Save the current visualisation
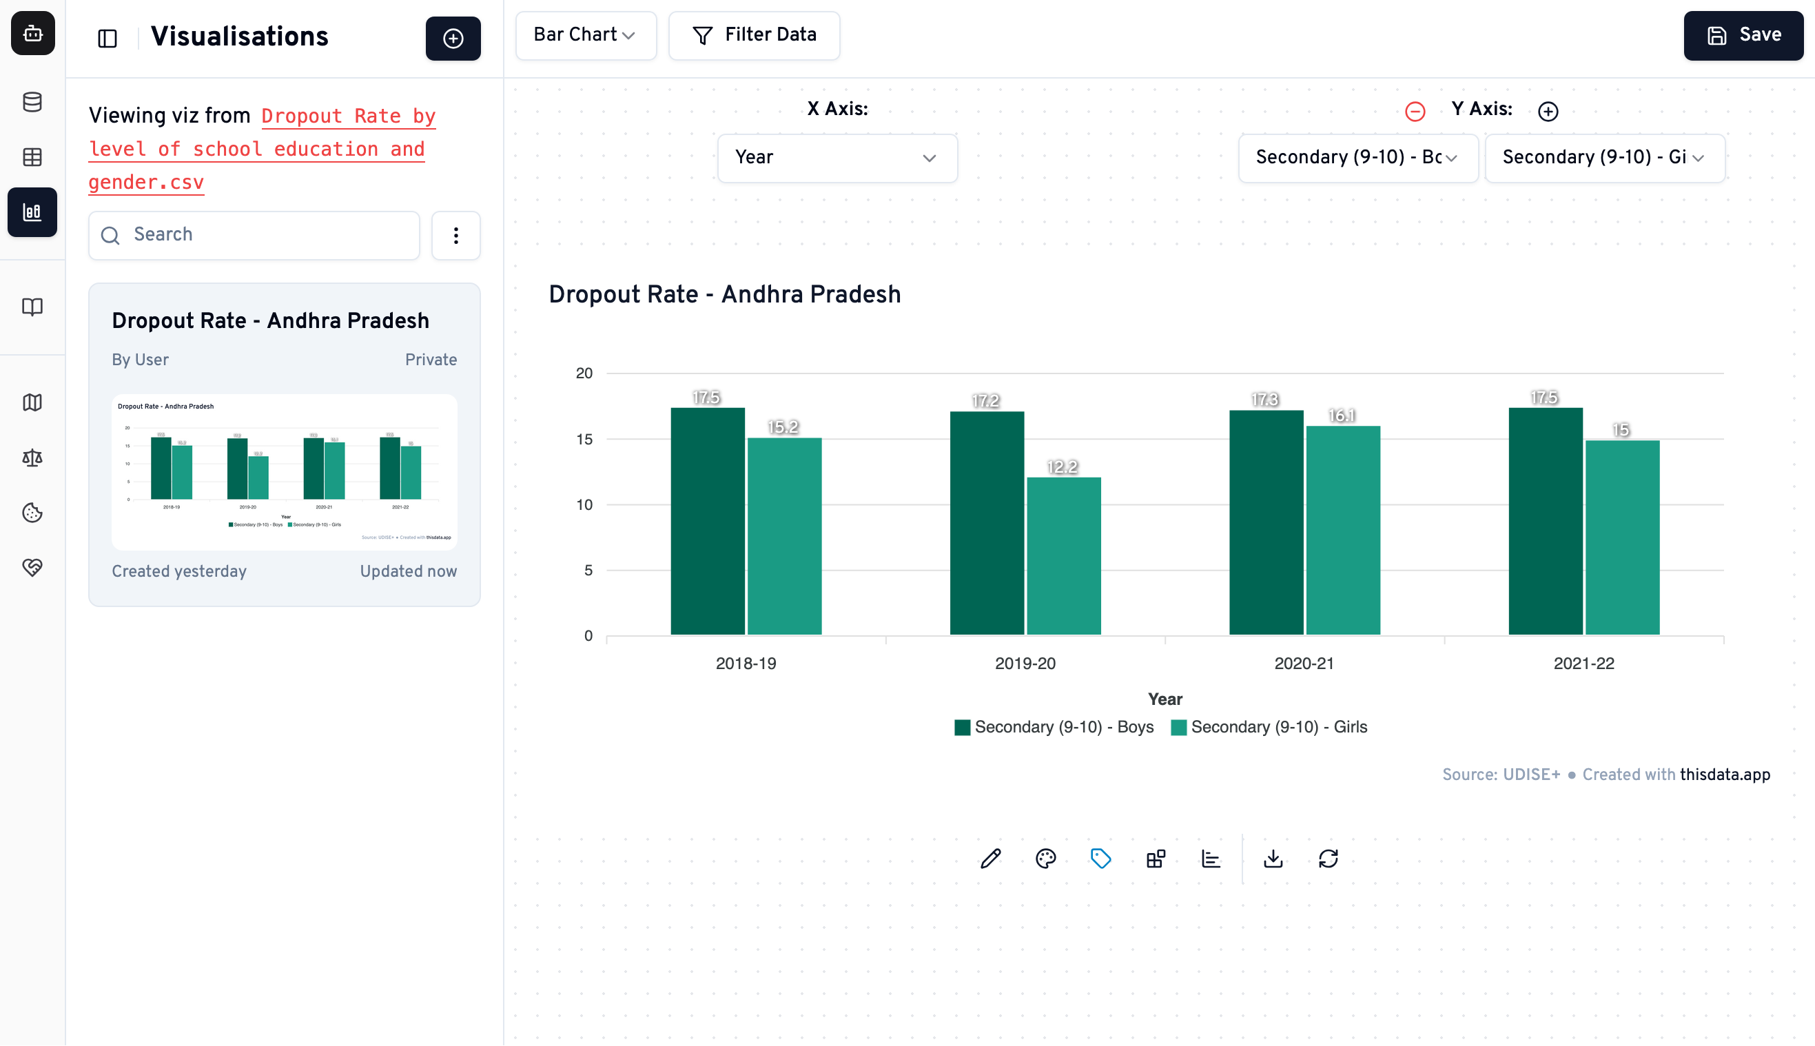Viewport: 1815px width, 1046px height. 1743,35
